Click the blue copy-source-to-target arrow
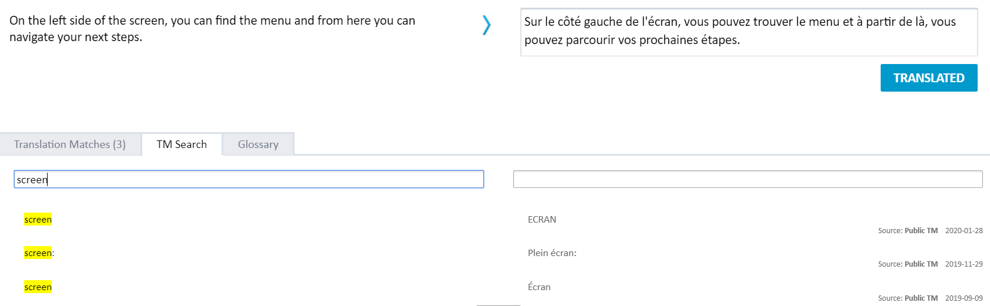 click(x=486, y=25)
